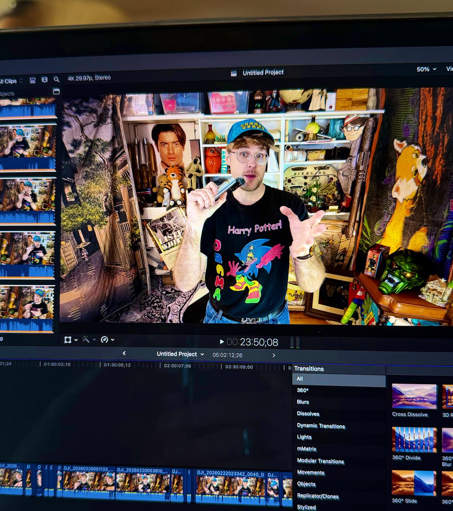453x511 pixels.
Task: Start playback with the play button
Action: click(x=222, y=342)
